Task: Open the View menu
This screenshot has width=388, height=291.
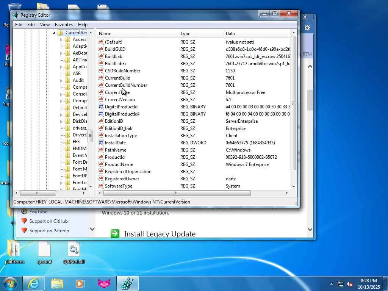Action: coord(45,25)
